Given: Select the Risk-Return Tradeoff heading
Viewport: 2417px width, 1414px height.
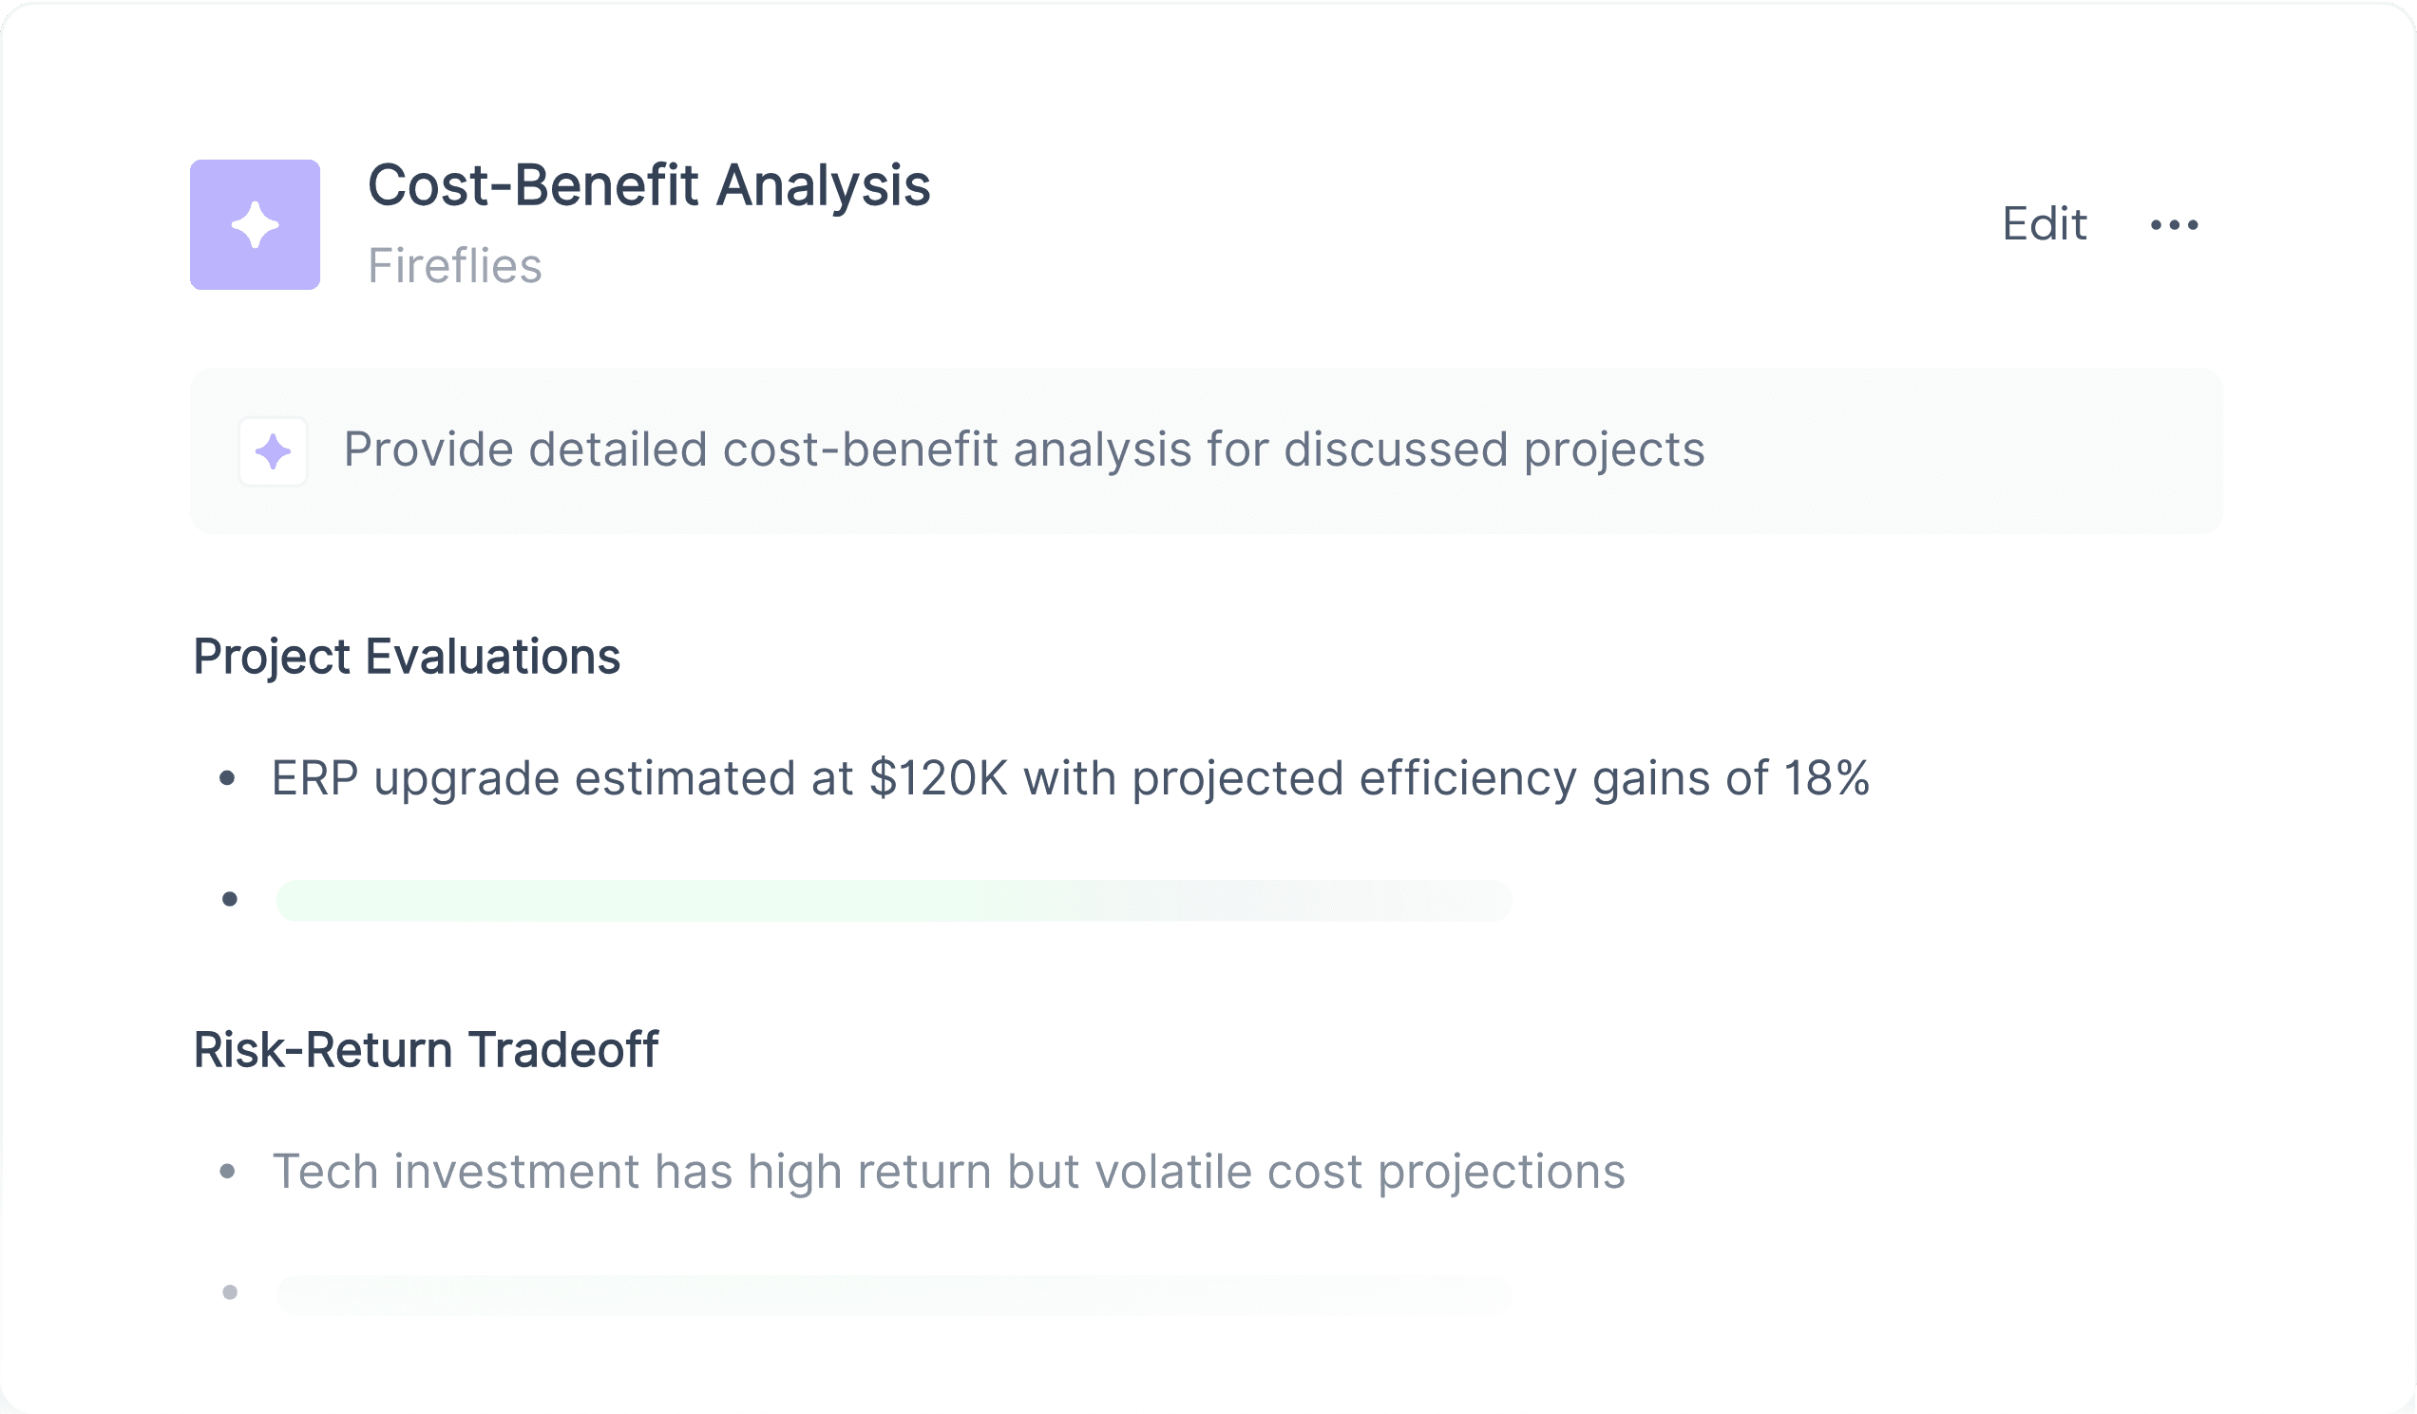Looking at the screenshot, I should (x=426, y=1049).
